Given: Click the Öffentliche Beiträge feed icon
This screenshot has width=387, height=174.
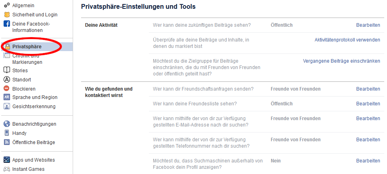Looking at the screenshot, I should point(6,142).
